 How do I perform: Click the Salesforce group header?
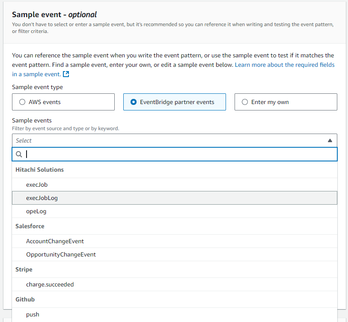point(30,226)
